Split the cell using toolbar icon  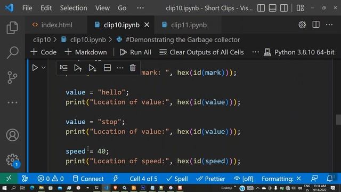coord(107,68)
